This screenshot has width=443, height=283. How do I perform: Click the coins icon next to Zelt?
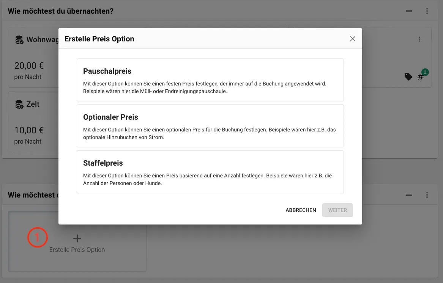pos(19,104)
